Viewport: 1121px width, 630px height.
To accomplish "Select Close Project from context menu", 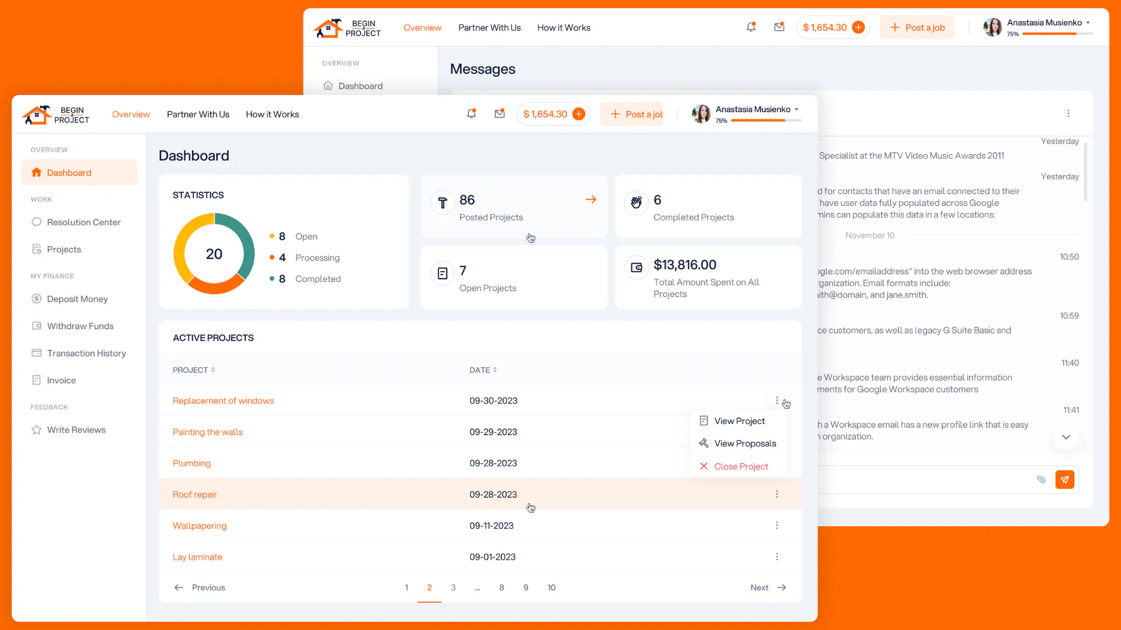I will (739, 466).
